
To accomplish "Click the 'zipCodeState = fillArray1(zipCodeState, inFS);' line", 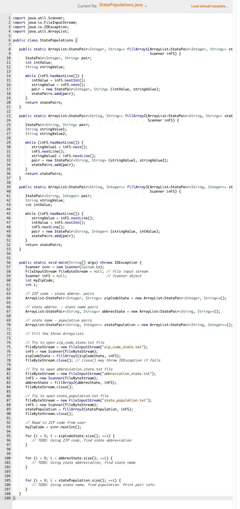I will pos(73,356).
